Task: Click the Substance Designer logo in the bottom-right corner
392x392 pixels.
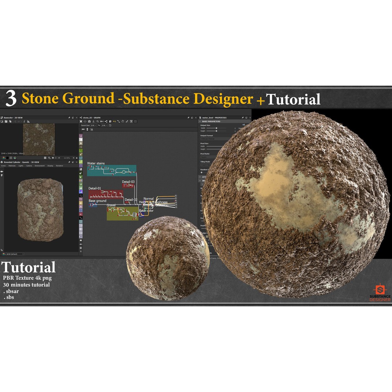Action: [x=380, y=290]
